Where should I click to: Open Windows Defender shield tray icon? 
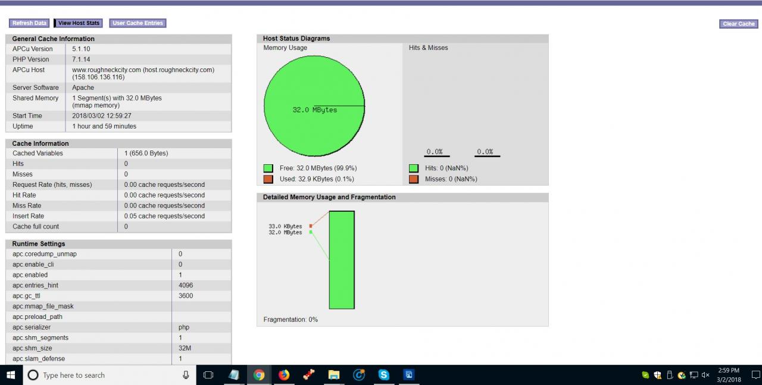pos(658,375)
